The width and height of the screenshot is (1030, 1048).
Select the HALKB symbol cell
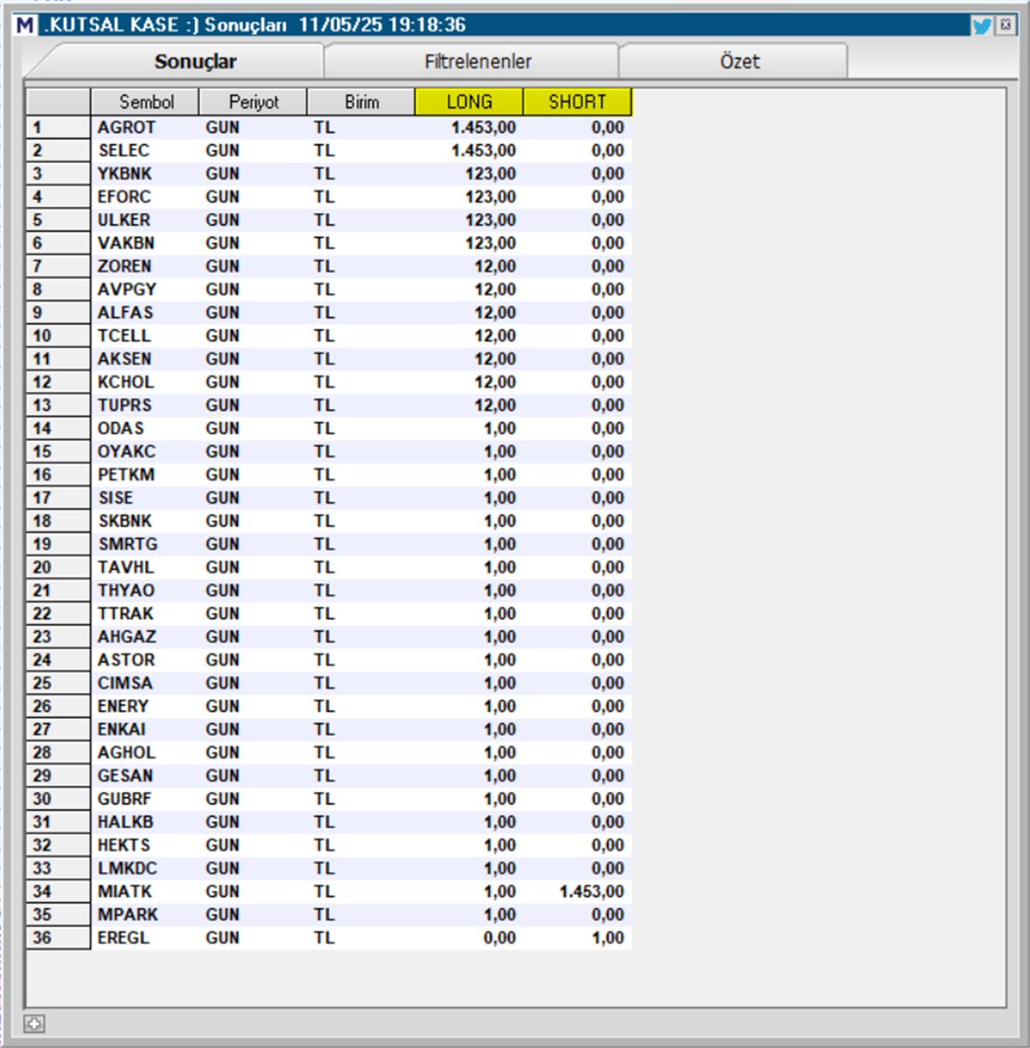145,822
